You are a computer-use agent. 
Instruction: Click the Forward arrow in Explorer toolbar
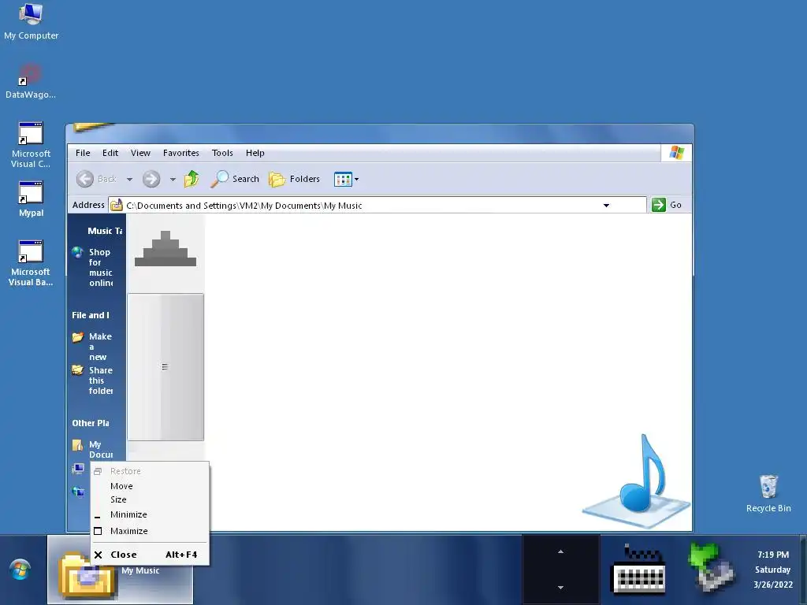click(151, 179)
